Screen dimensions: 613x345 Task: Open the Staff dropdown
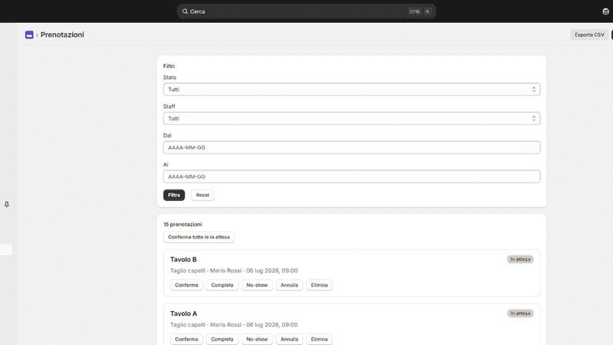click(x=352, y=118)
